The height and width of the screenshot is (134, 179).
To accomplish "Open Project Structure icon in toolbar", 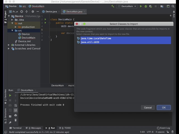I will click(x=162, y=6).
